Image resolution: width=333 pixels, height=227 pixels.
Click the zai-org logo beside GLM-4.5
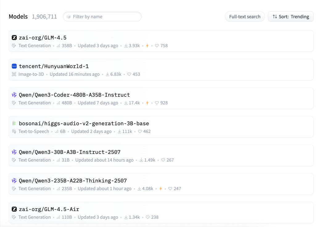(14, 37)
